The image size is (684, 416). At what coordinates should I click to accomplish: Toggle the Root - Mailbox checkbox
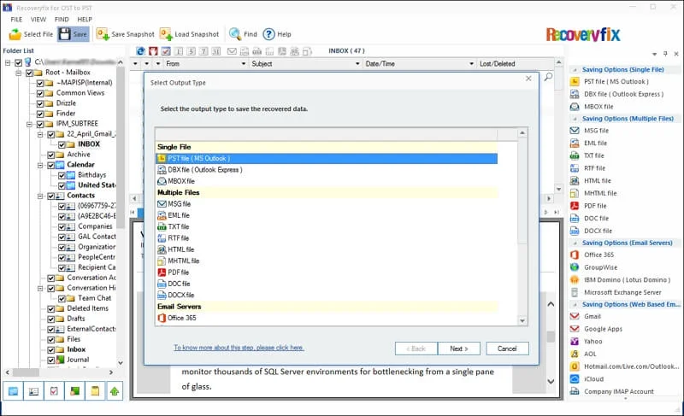click(29, 73)
